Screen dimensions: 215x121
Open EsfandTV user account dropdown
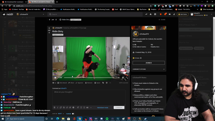pyautogui.click(x=201, y=14)
